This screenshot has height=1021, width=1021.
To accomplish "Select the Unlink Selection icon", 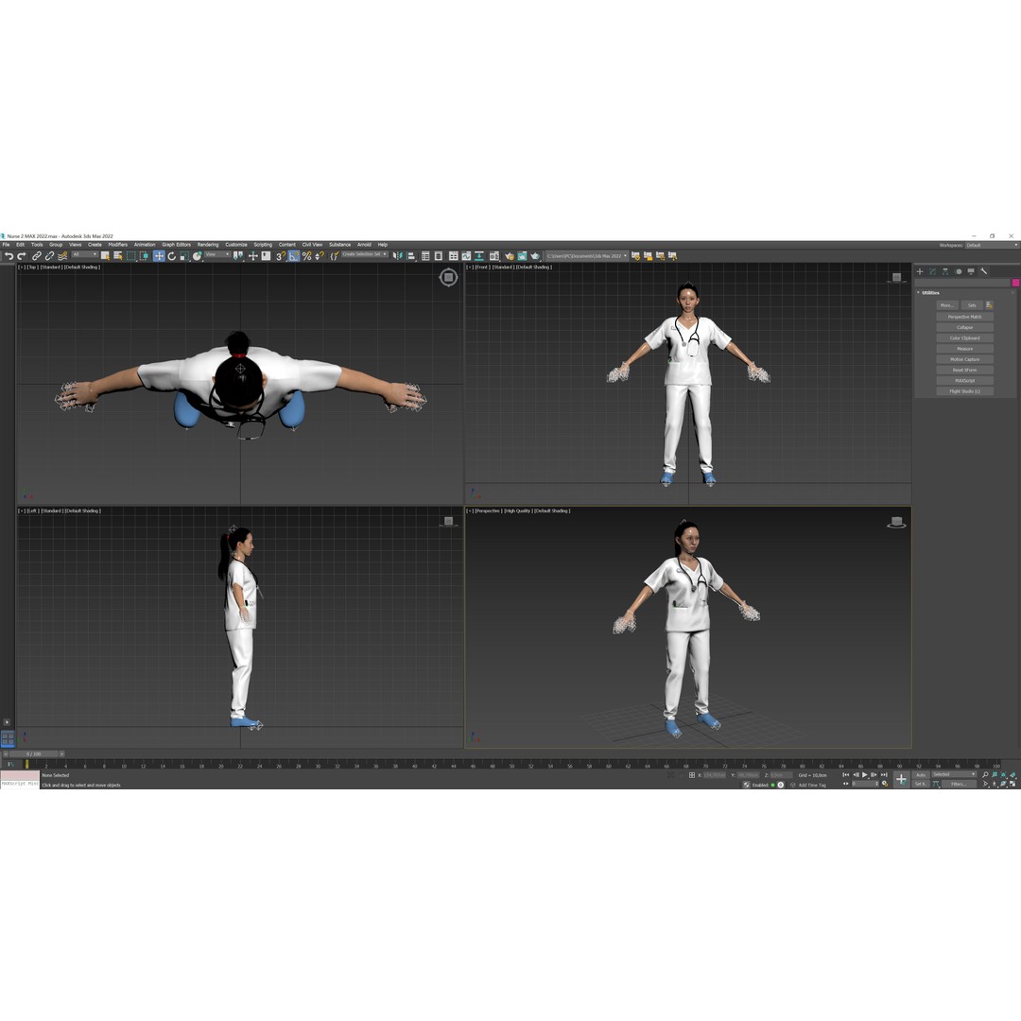I will click(x=49, y=256).
